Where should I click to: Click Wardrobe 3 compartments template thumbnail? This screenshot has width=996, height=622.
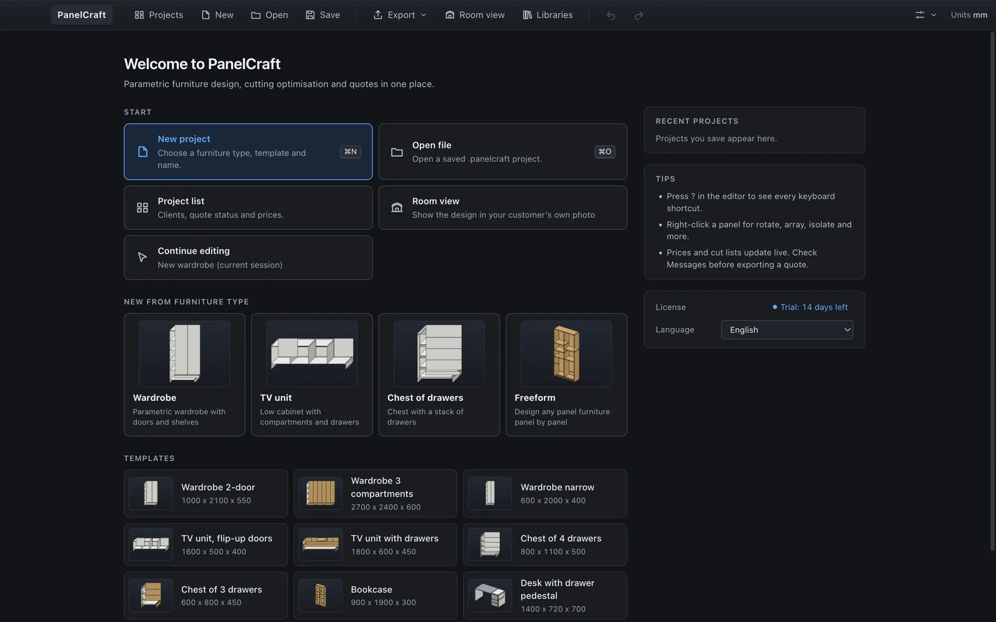tap(321, 493)
